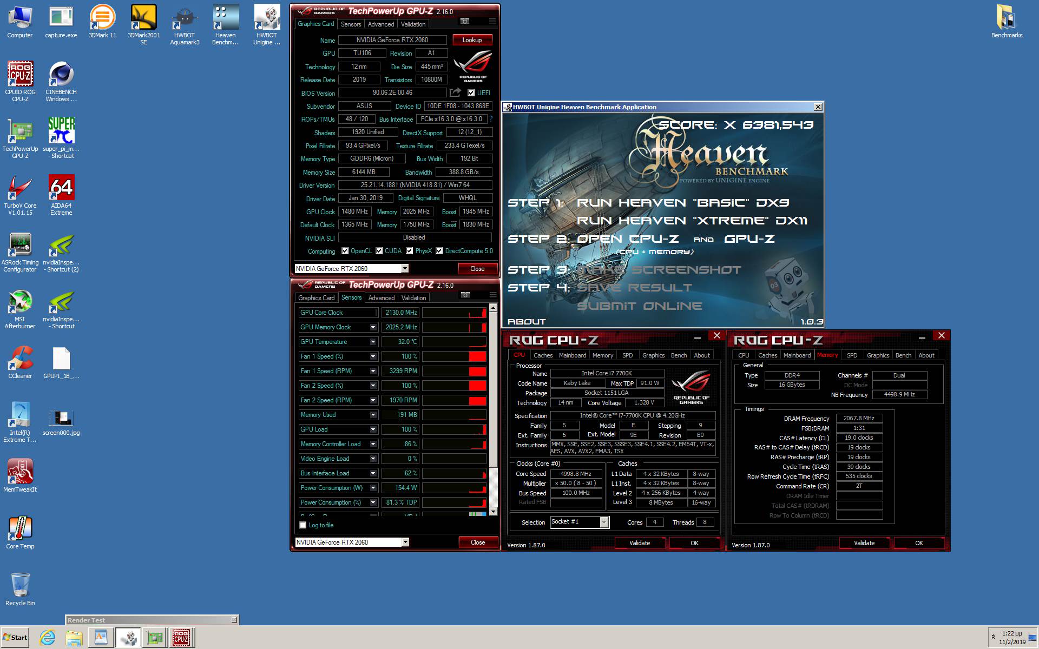The height and width of the screenshot is (649, 1039).
Task: Click GPU Core Clock sensor graph
Action: click(x=454, y=313)
